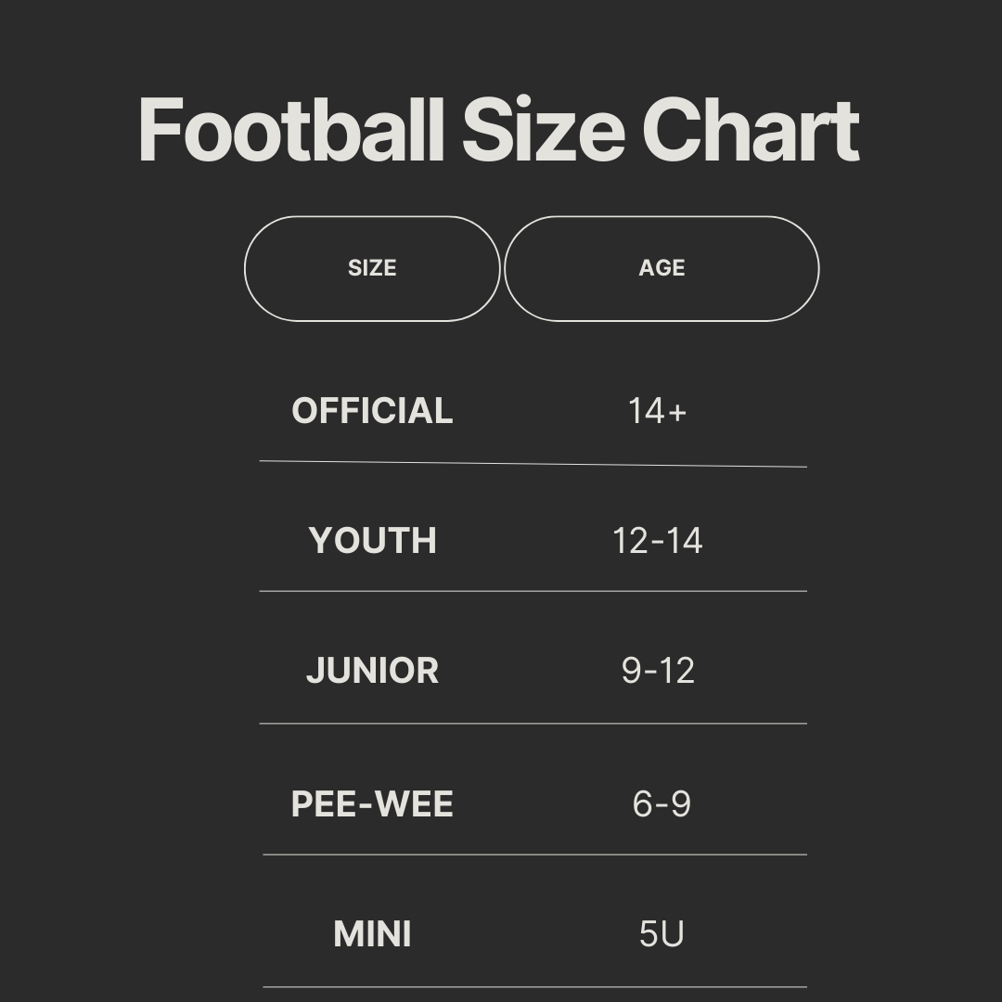Click the divider line under the PEE-WEE row
1002x1002 pixels.
pyautogui.click(x=534, y=854)
